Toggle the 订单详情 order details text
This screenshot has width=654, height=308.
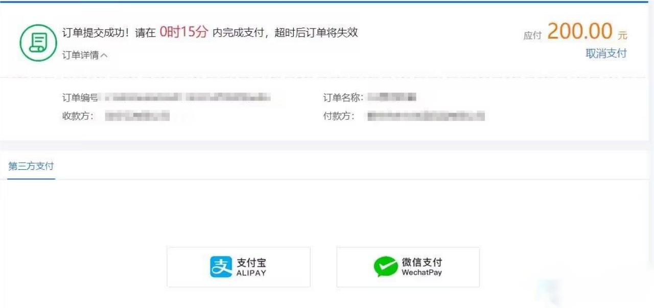pyautogui.click(x=80, y=56)
